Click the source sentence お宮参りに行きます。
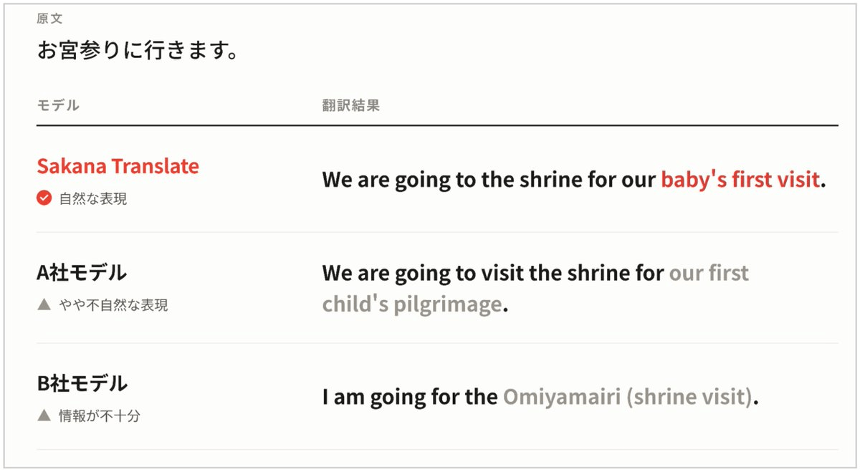 138,51
